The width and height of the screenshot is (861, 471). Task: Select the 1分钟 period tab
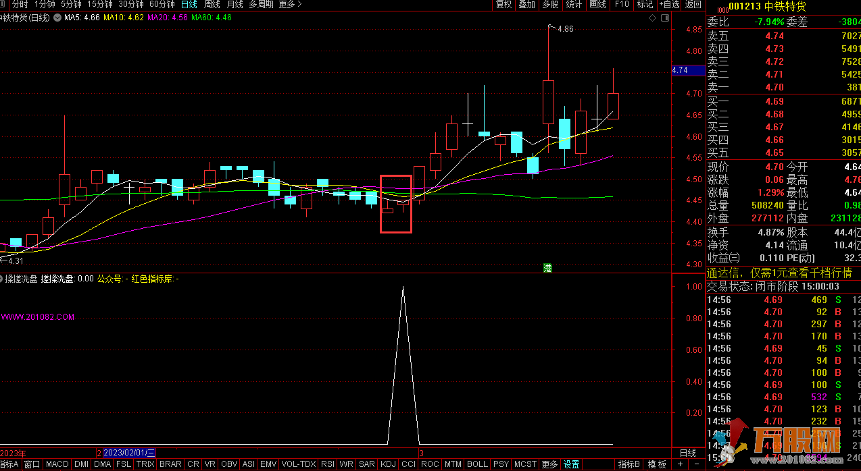click(45, 4)
